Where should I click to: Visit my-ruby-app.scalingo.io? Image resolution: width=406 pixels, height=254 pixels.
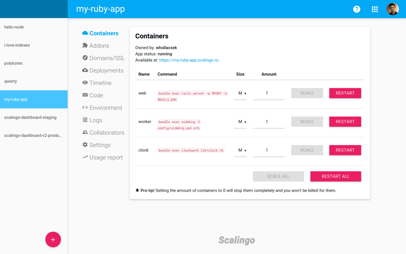tap(188, 60)
